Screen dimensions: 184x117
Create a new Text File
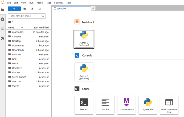pos(105,105)
